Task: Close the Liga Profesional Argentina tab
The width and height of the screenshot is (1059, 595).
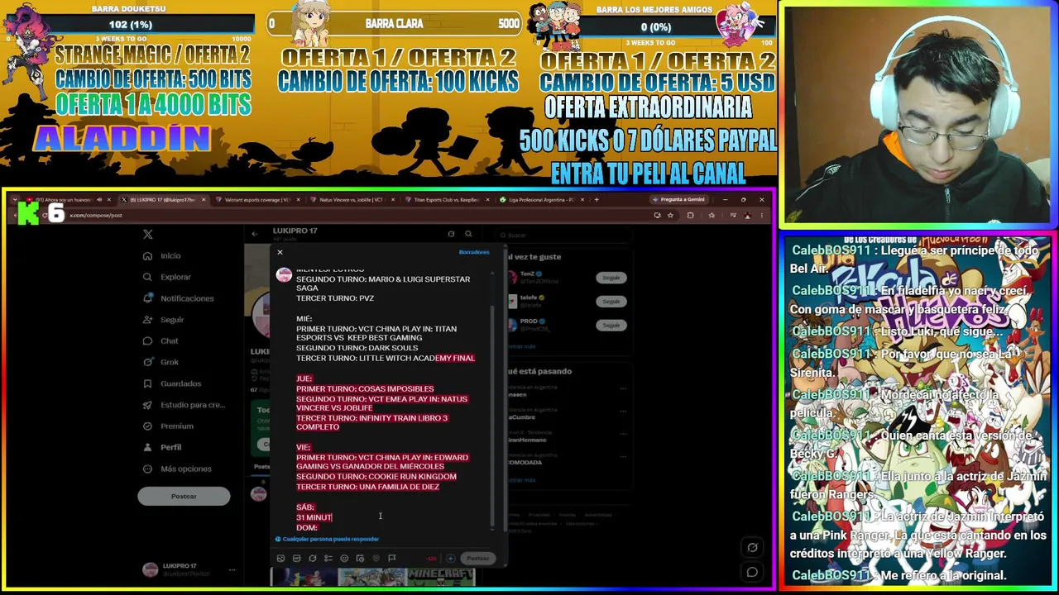Action: tap(582, 199)
